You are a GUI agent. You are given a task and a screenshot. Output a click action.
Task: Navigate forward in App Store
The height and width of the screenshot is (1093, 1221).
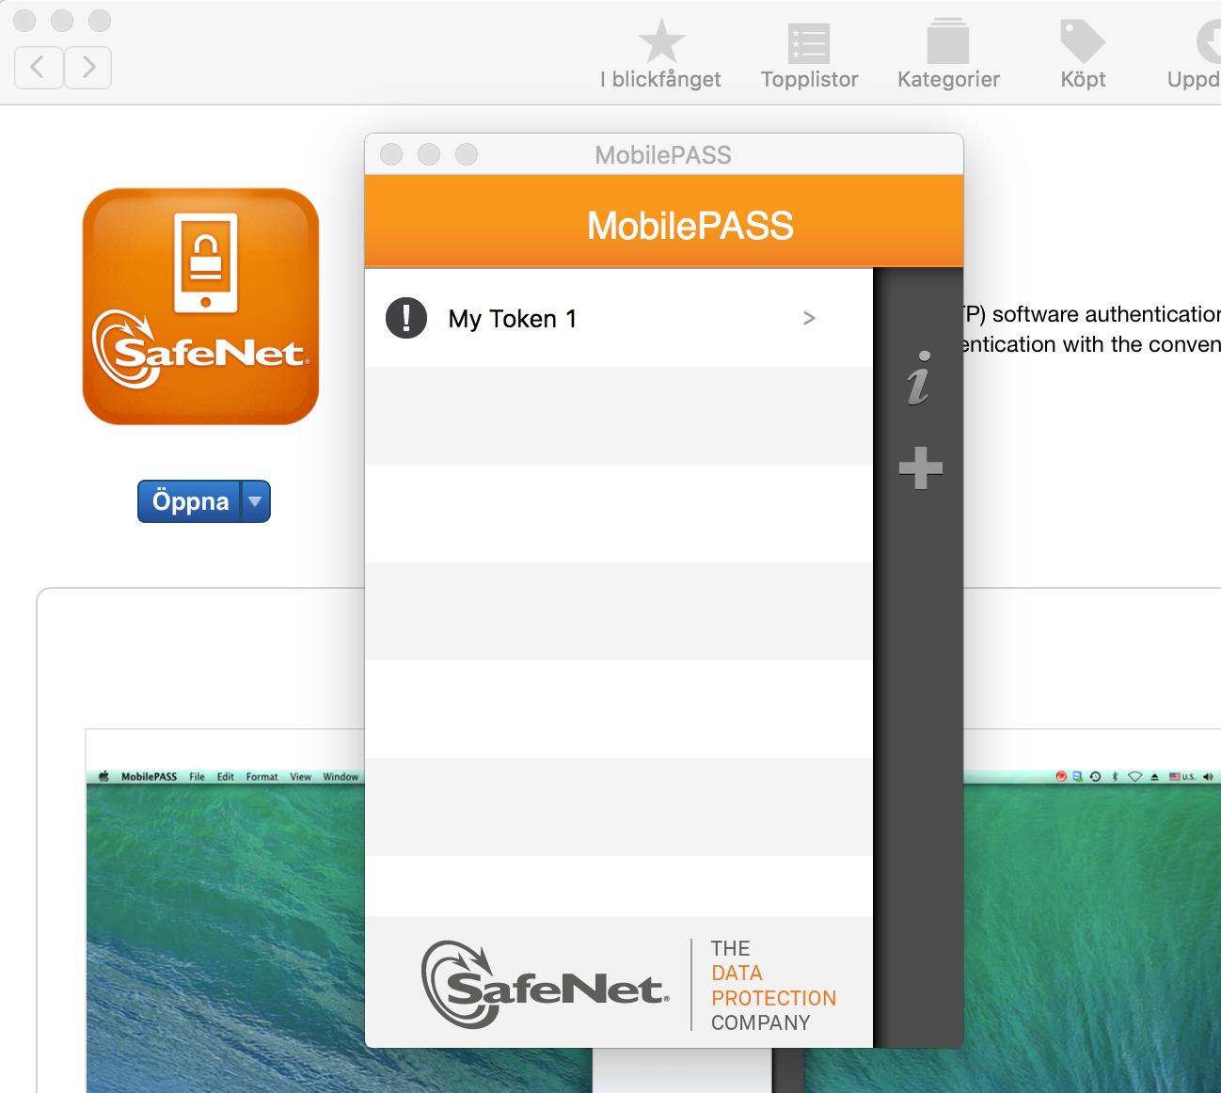87,67
